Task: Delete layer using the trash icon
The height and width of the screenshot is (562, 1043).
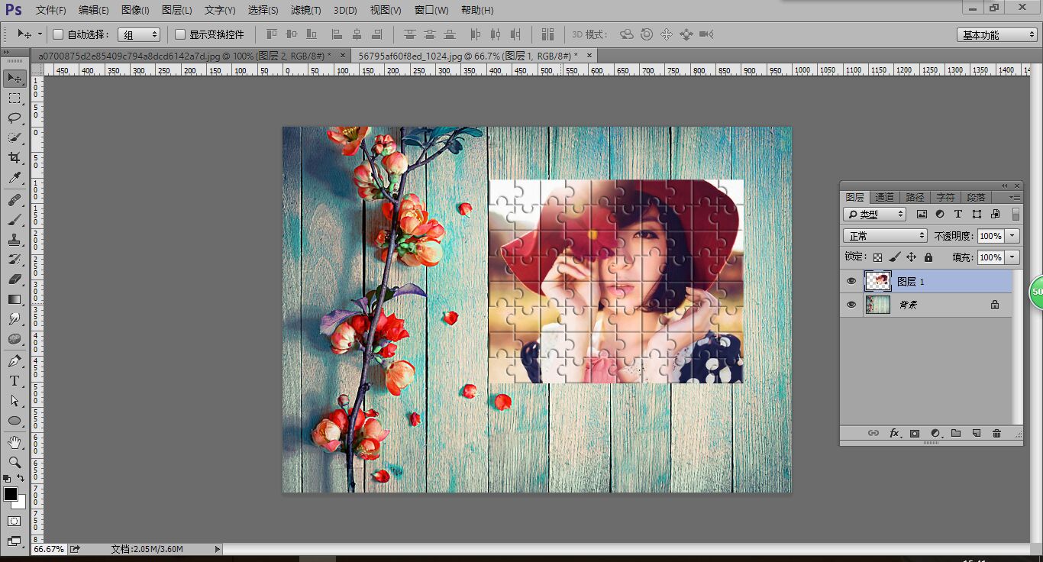Action: (996, 433)
